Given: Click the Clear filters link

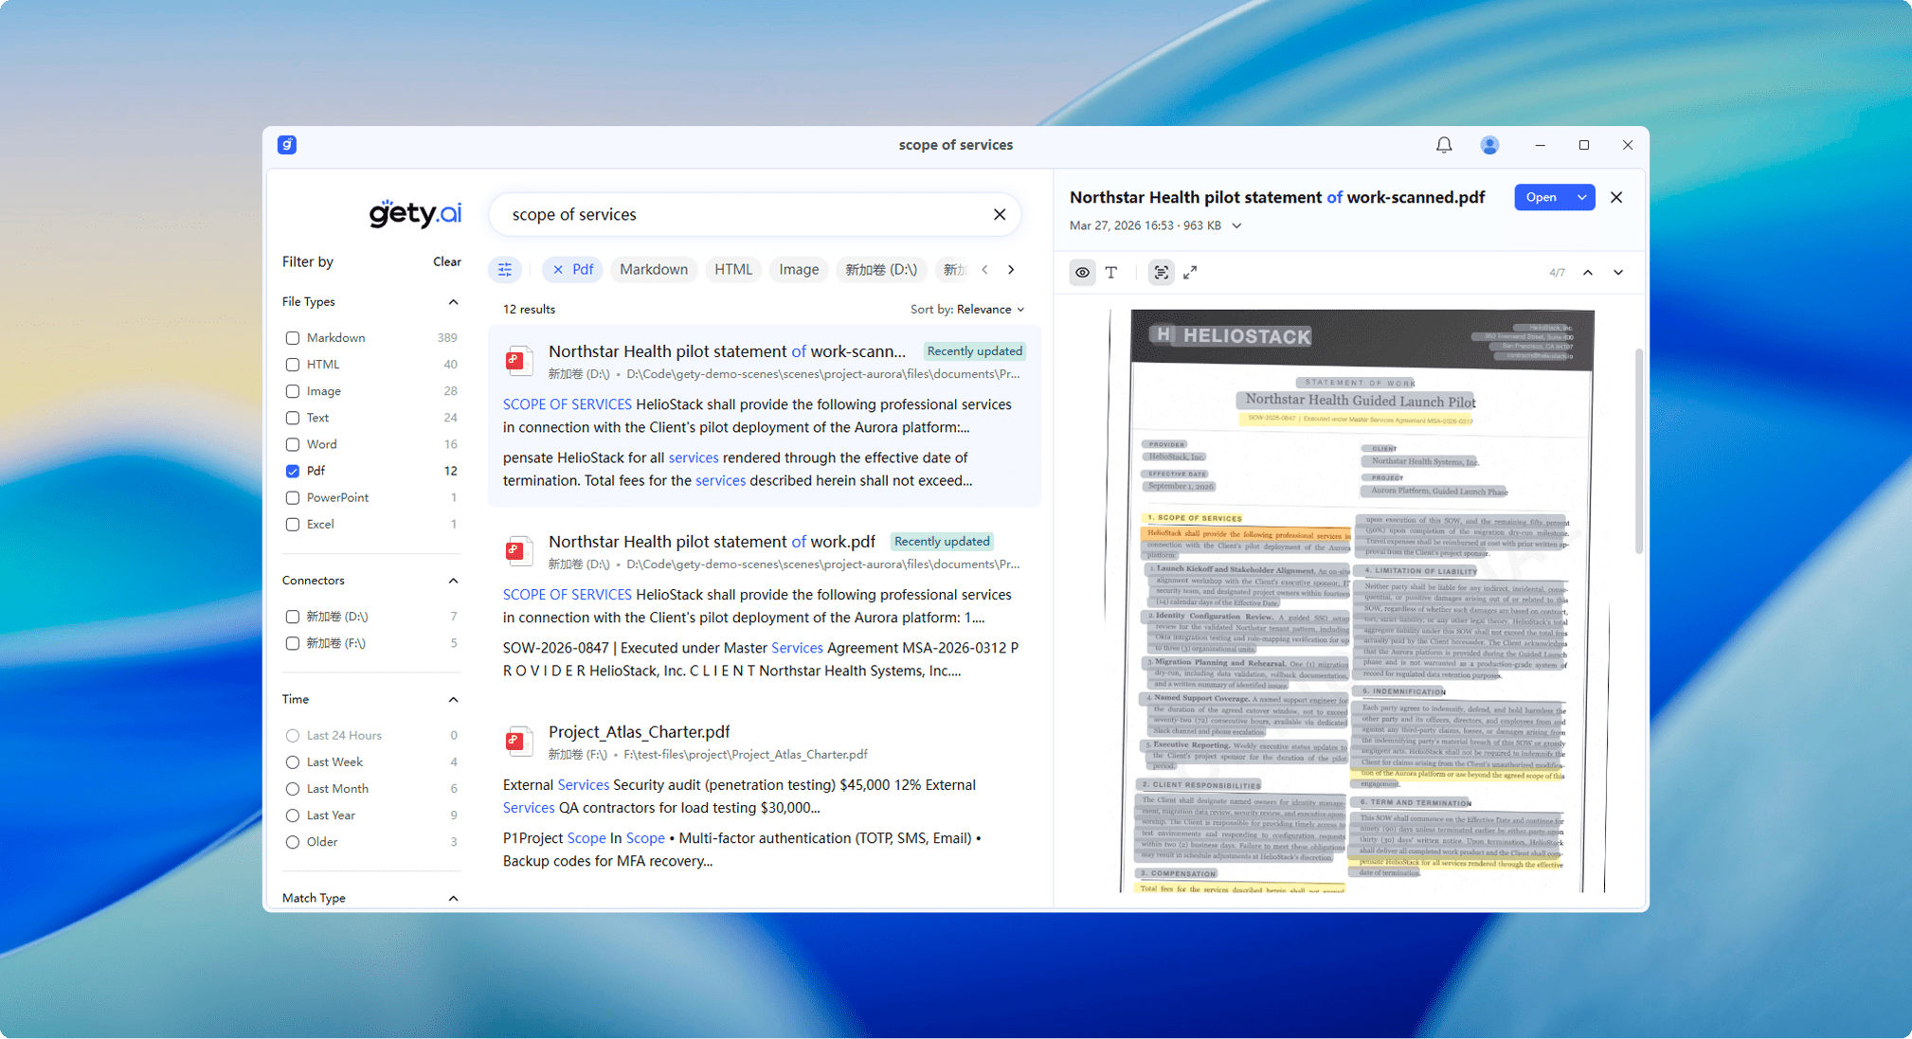Looking at the screenshot, I should [x=446, y=262].
